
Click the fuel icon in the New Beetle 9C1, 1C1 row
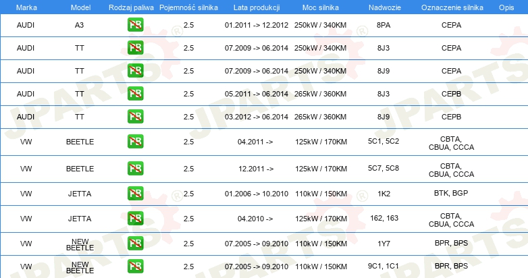point(135,267)
